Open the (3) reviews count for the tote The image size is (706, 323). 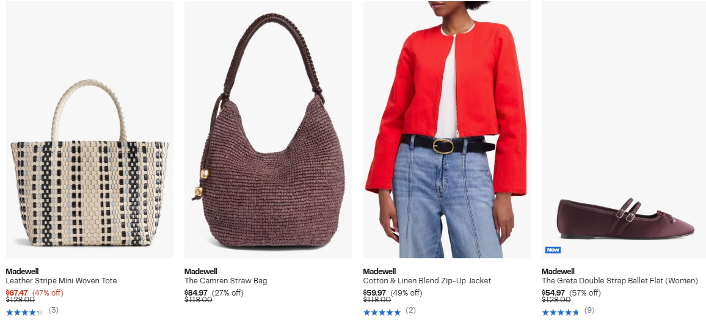click(54, 310)
